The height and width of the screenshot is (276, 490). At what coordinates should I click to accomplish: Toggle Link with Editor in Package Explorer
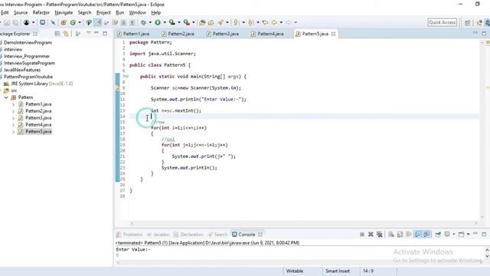66,34
